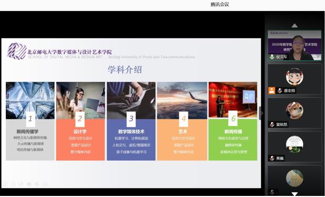Open the more options circle in slideshow controls

pyautogui.click(x=45, y=184)
